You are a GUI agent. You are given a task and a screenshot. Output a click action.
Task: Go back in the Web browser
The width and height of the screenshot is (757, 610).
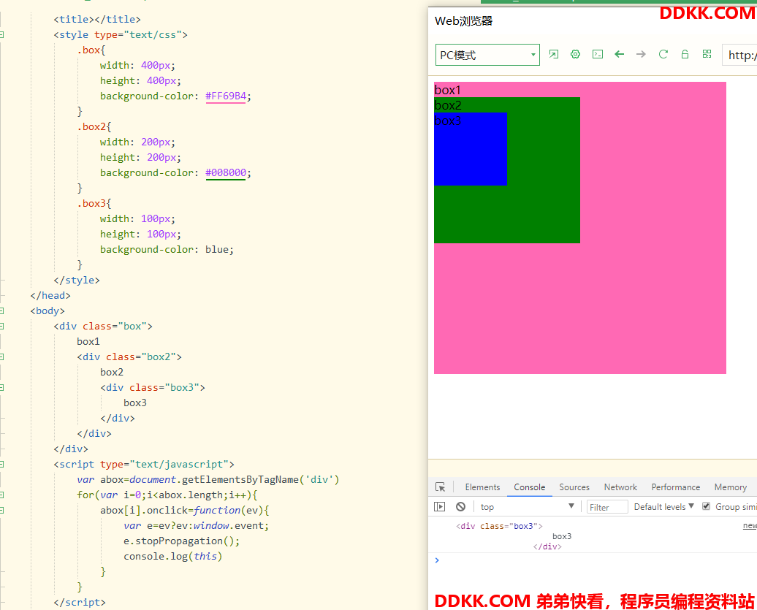pos(620,54)
